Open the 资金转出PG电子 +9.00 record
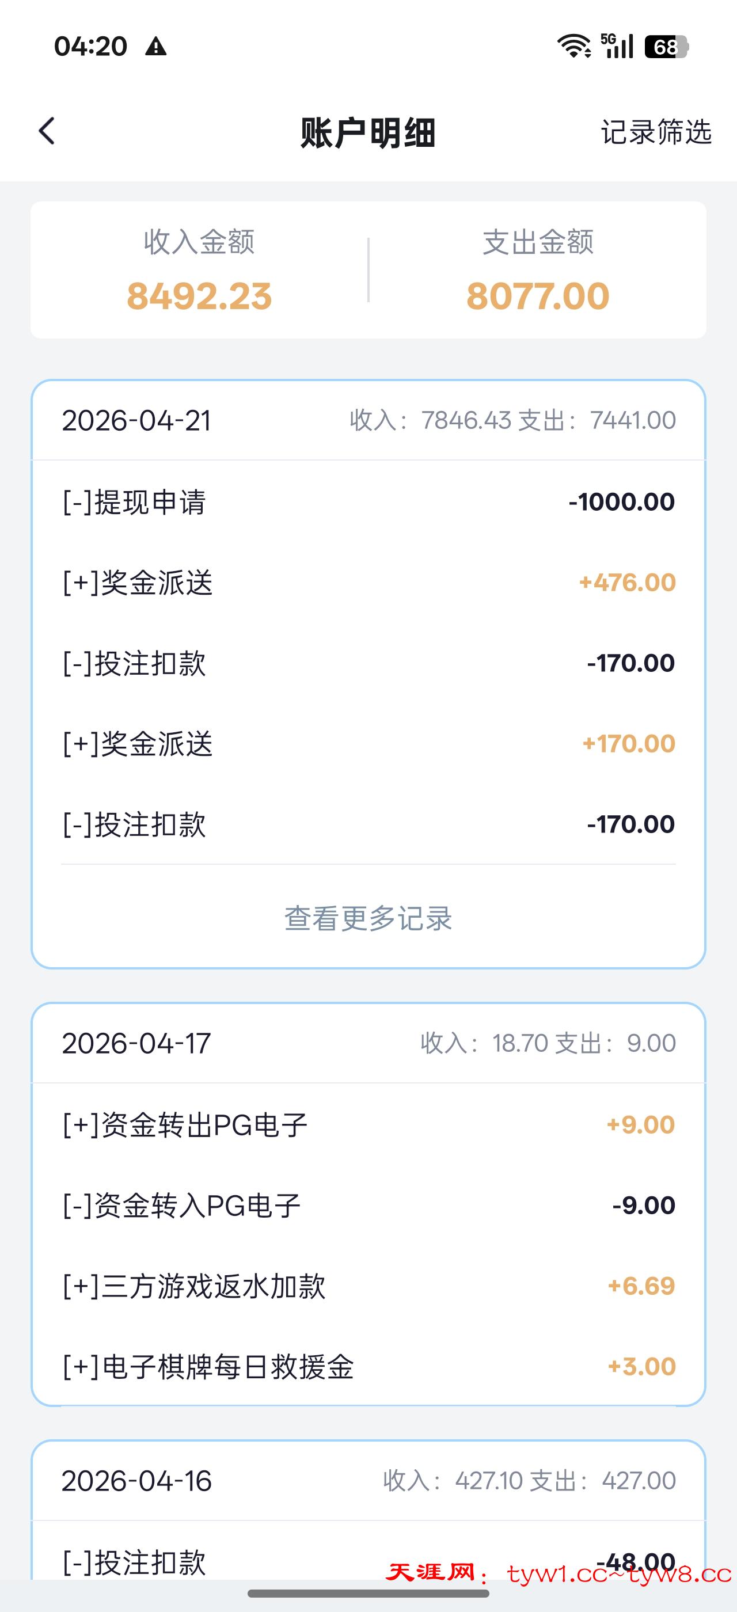Viewport: 737px width, 1612px height. point(368,1124)
